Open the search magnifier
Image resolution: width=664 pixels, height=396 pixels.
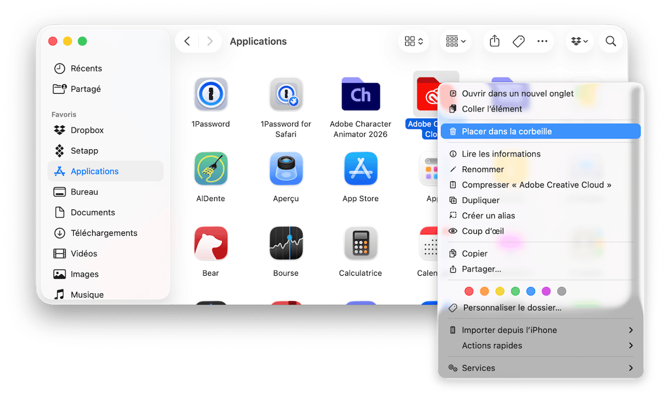point(610,42)
